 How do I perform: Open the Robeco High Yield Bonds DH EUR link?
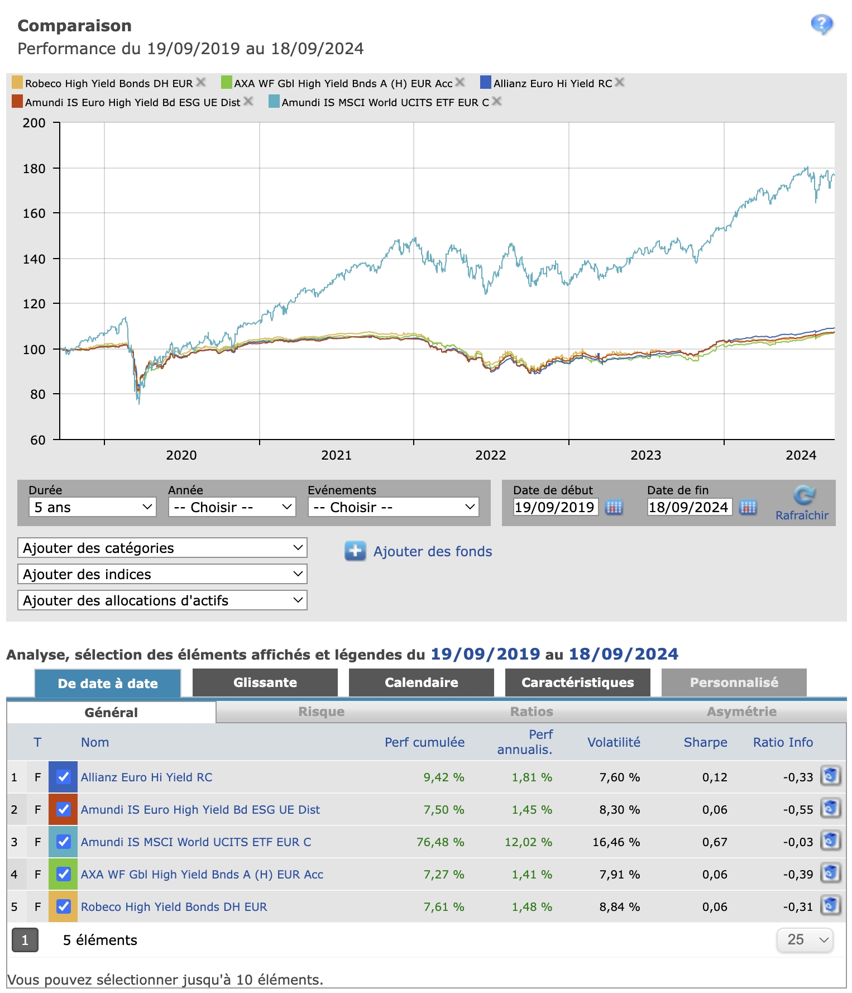(x=174, y=906)
